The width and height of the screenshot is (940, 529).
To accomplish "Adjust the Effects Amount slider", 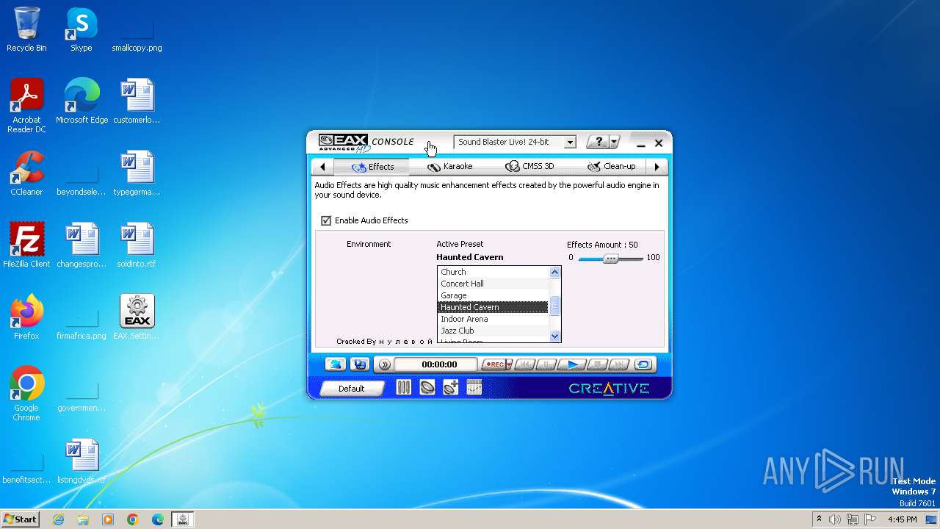I will click(x=610, y=258).
